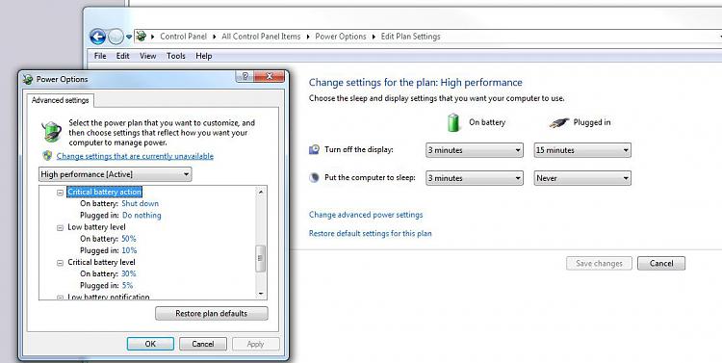722x363 pixels.
Task: Click the Low battery notification tree item
Action: coord(109,297)
